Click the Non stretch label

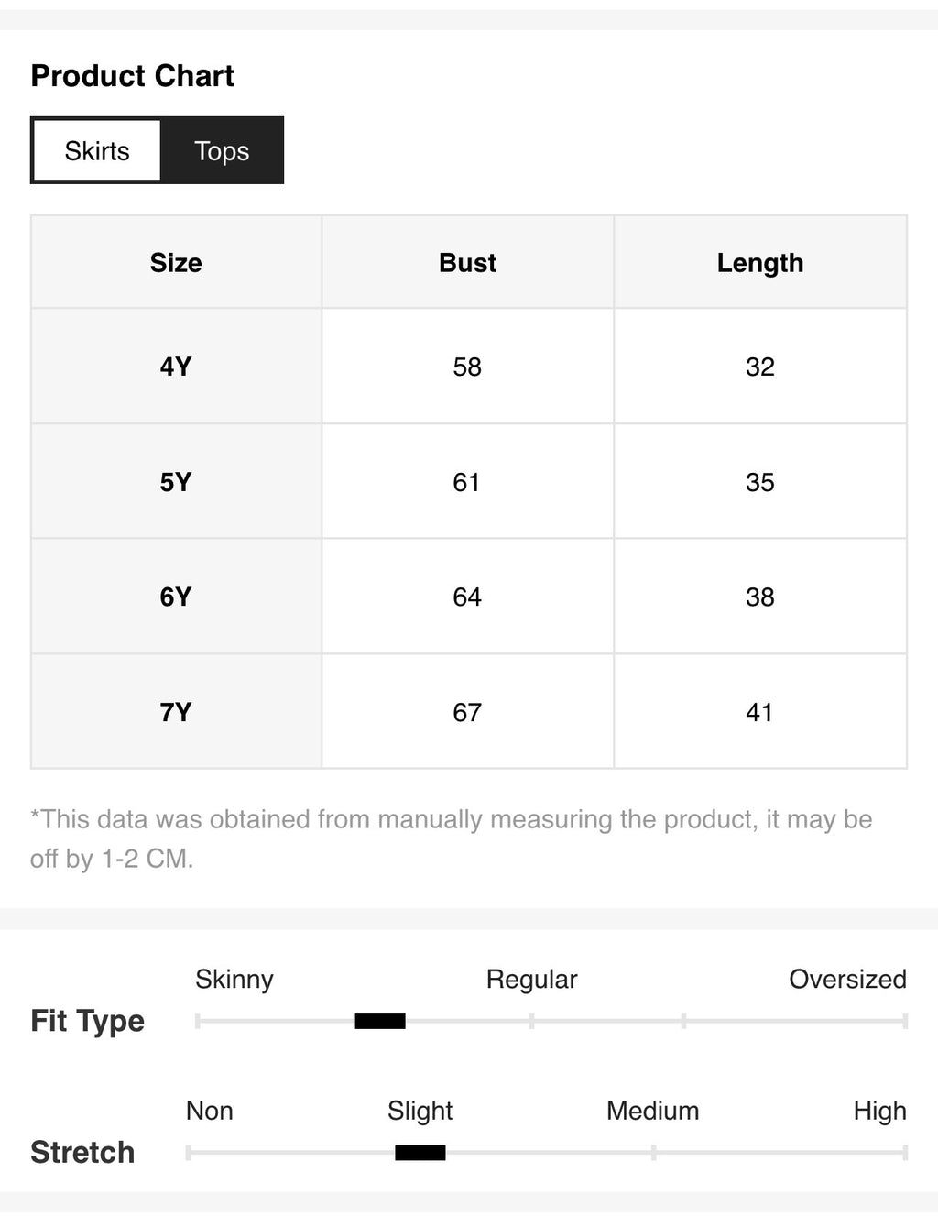210,1112
